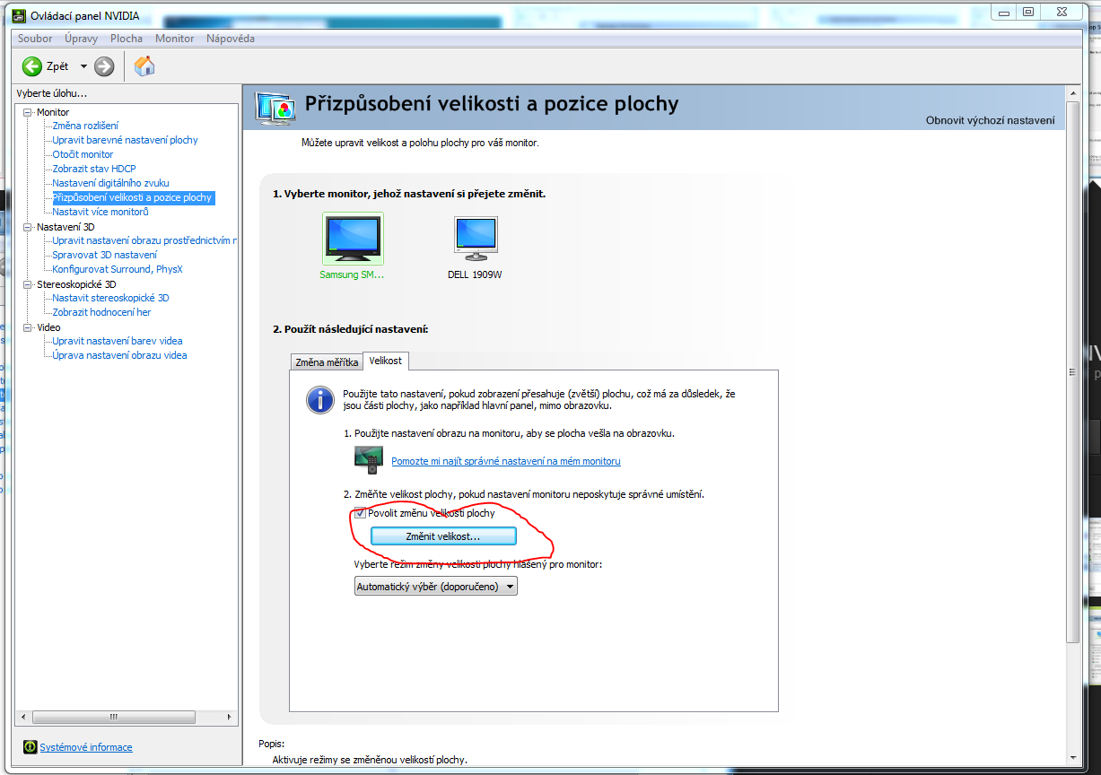Open the back history dropdown arrow
The height and width of the screenshot is (775, 1101).
tap(83, 66)
